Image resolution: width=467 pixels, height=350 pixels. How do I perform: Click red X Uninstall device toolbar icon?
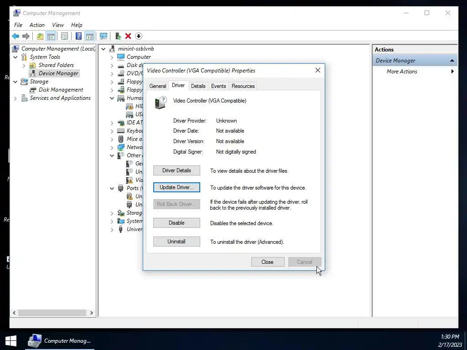tap(128, 36)
